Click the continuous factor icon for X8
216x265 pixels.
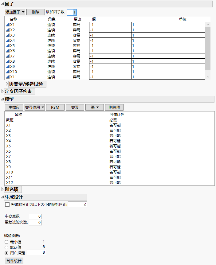(x=8, y=61)
